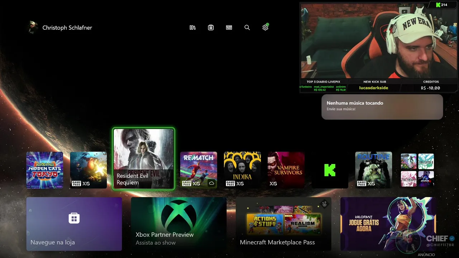Launch Vampire Survivors tile
This screenshot has width=459, height=258.
click(x=286, y=170)
